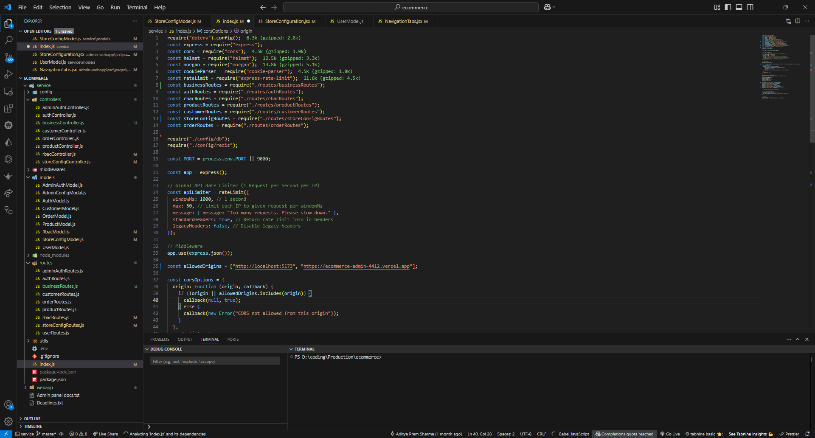Expand the config folder
This screenshot has height=438, width=815.
click(45, 92)
